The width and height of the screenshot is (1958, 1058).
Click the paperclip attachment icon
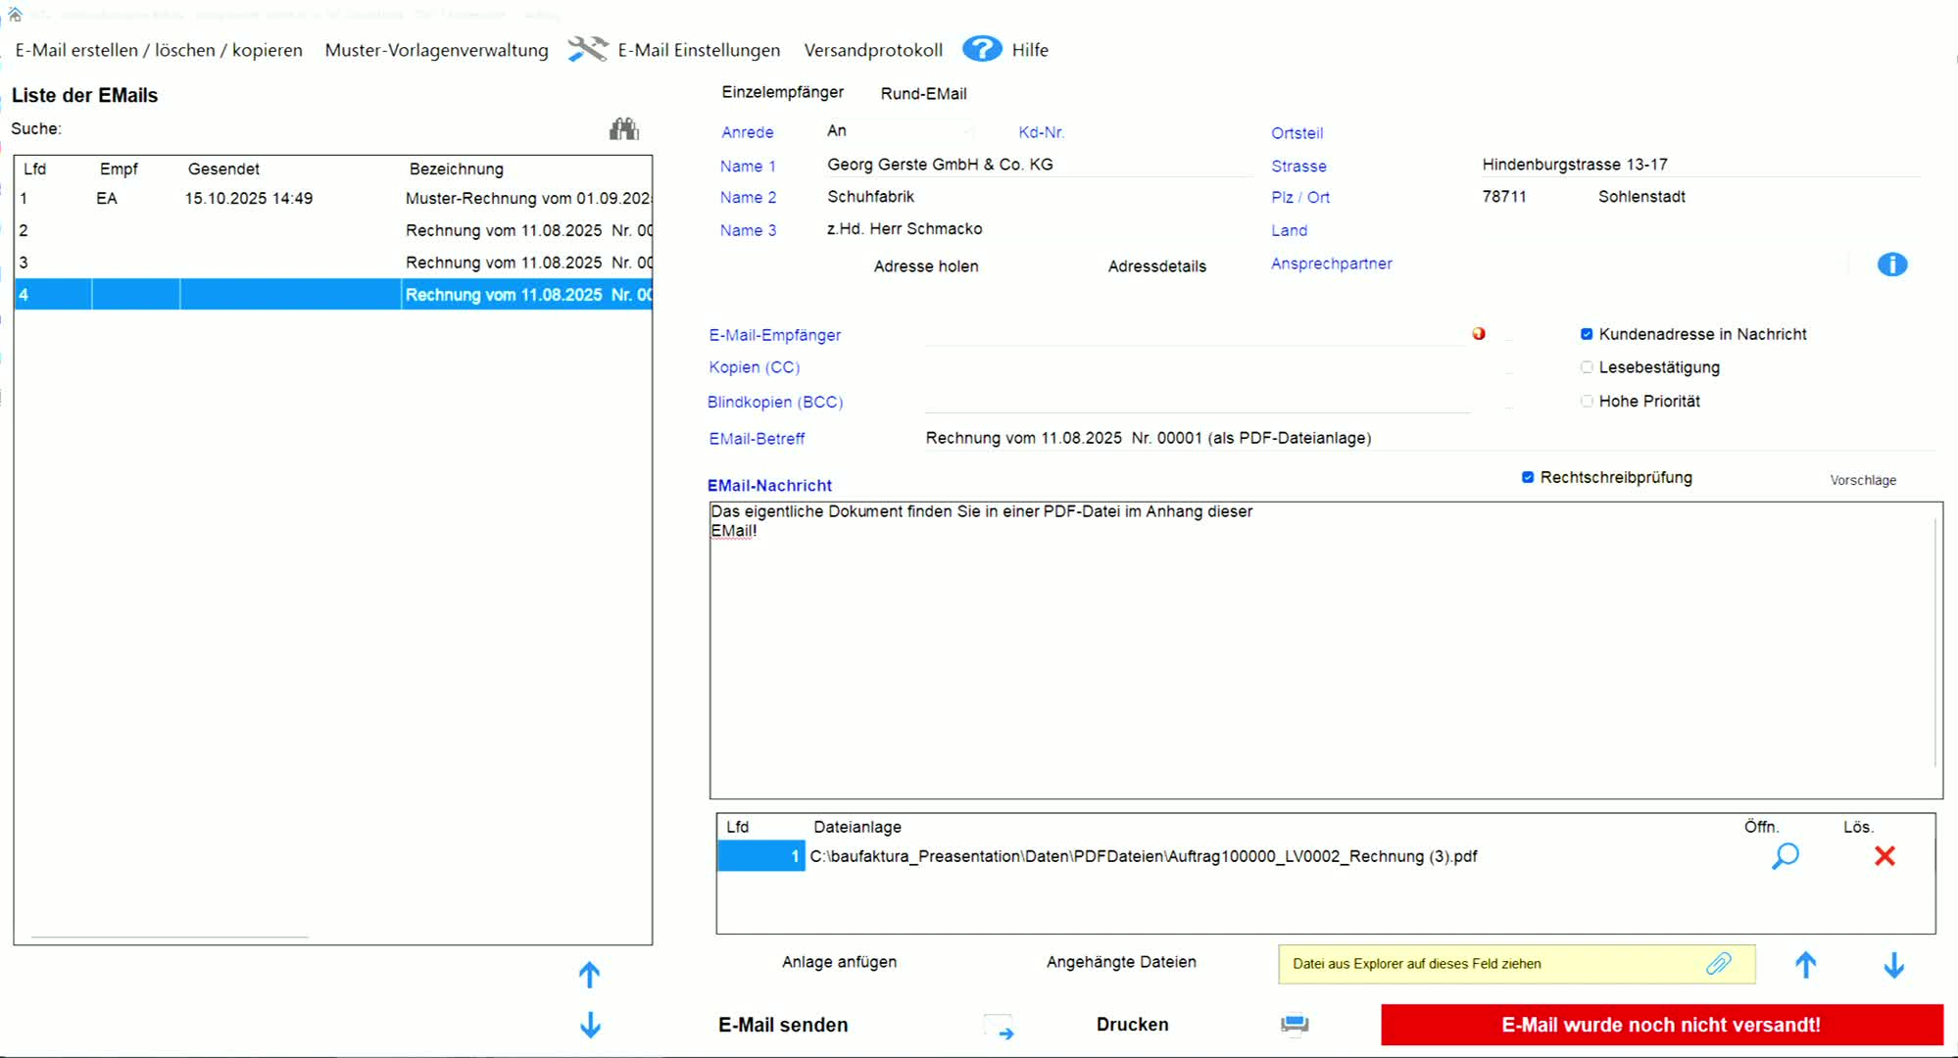1718,964
